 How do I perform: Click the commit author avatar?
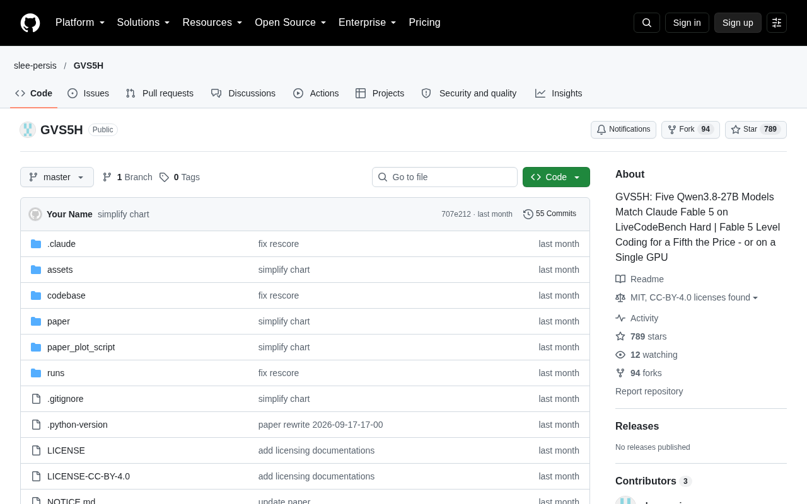point(35,214)
